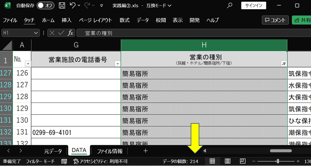The image size is (311, 166).
Task: Click the Name Box showing H1
Action: (18, 33)
